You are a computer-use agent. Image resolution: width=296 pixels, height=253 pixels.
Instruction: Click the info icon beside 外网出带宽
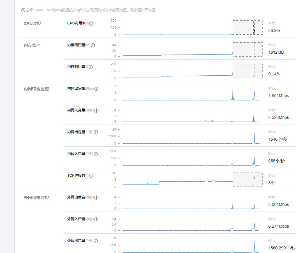(x=96, y=198)
